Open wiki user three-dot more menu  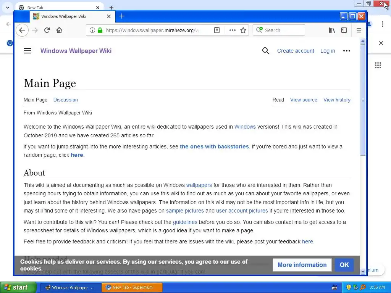346,51
